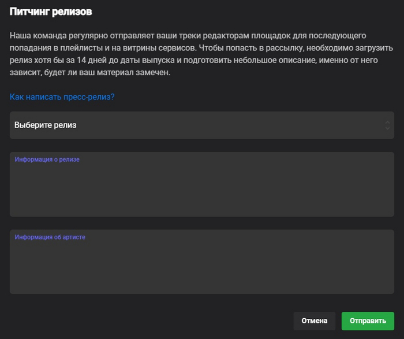The image size is (404, 339).
Task: Click the 'Питчинг релизов' heading
Action: [51, 12]
